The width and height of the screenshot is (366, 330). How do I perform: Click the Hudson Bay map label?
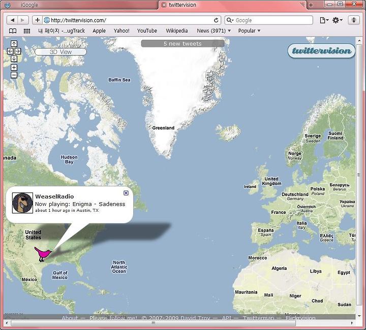(x=69, y=159)
